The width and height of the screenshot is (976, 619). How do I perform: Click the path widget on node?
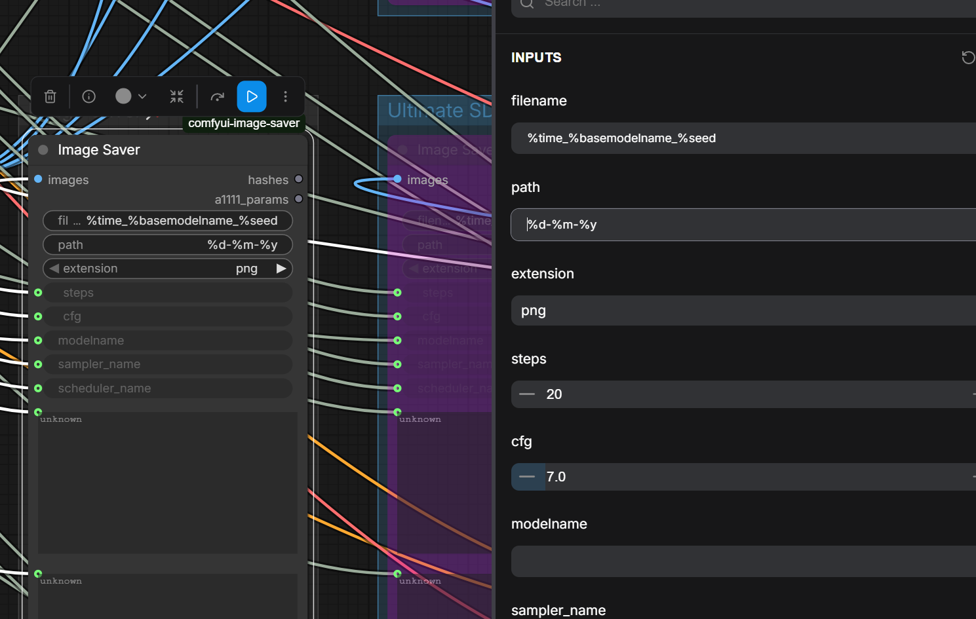168,245
